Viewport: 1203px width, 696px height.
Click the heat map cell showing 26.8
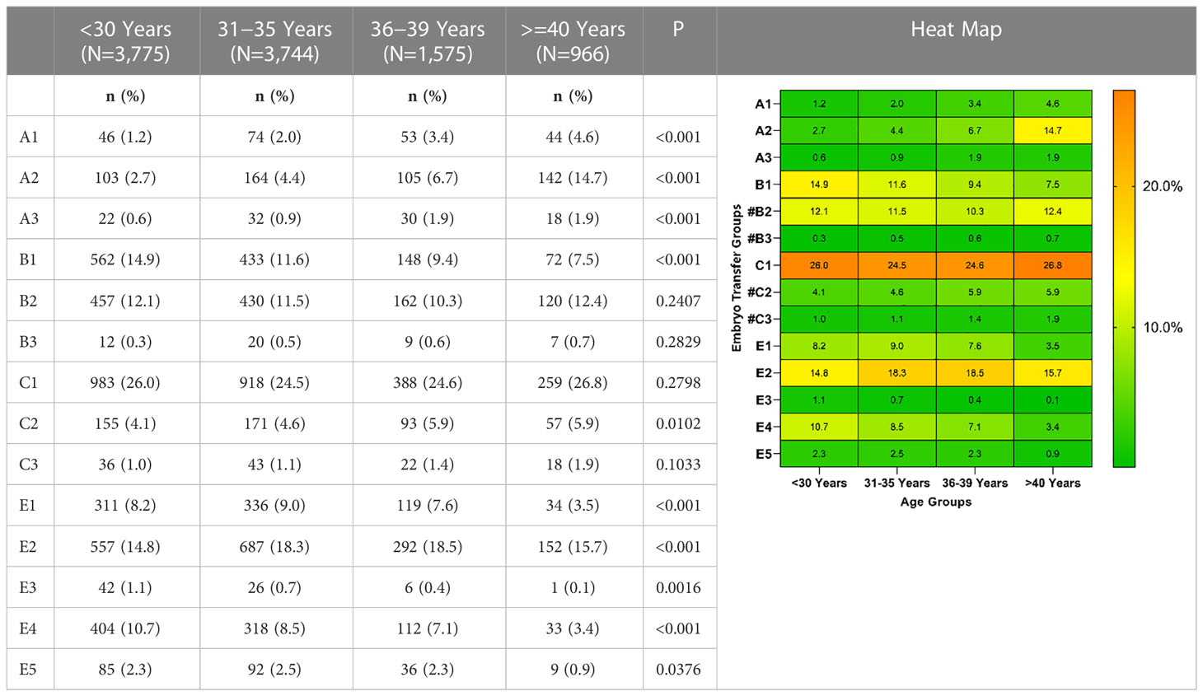click(1053, 265)
